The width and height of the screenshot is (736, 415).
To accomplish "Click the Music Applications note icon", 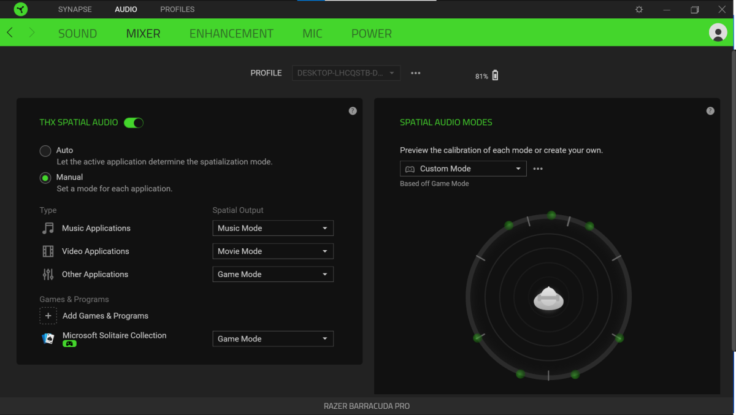I will 48,228.
